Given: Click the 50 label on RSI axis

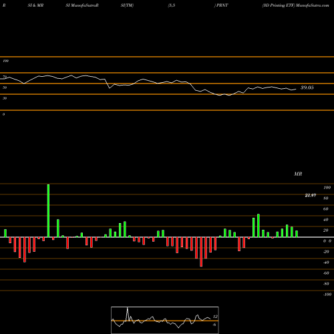Looking at the screenshot, I should (x=5, y=88).
